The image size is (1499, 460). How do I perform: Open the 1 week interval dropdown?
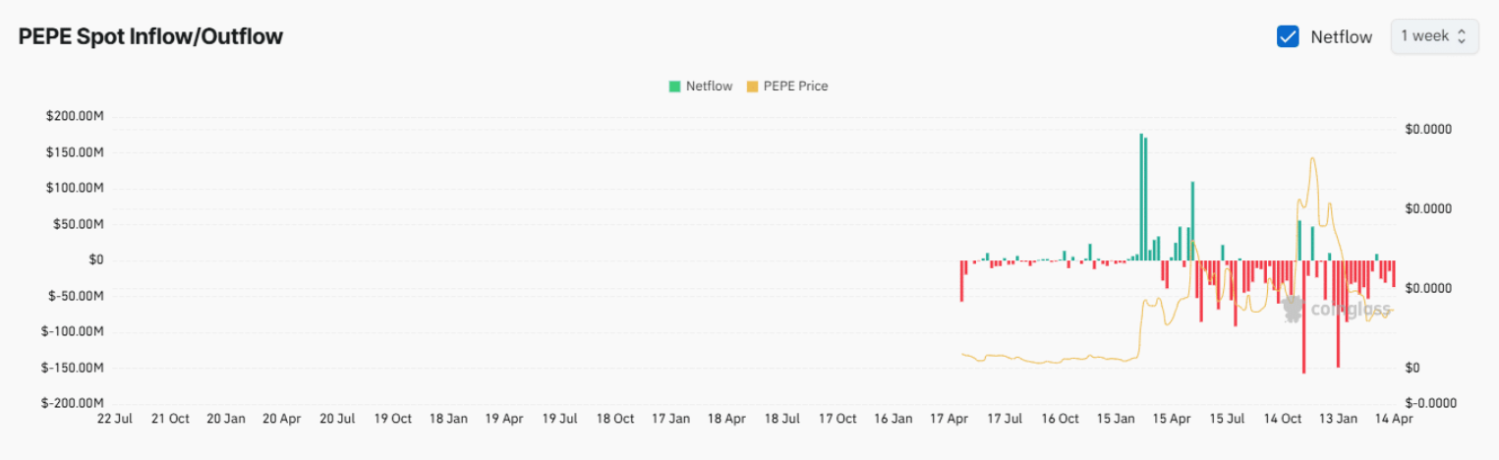1433,36
